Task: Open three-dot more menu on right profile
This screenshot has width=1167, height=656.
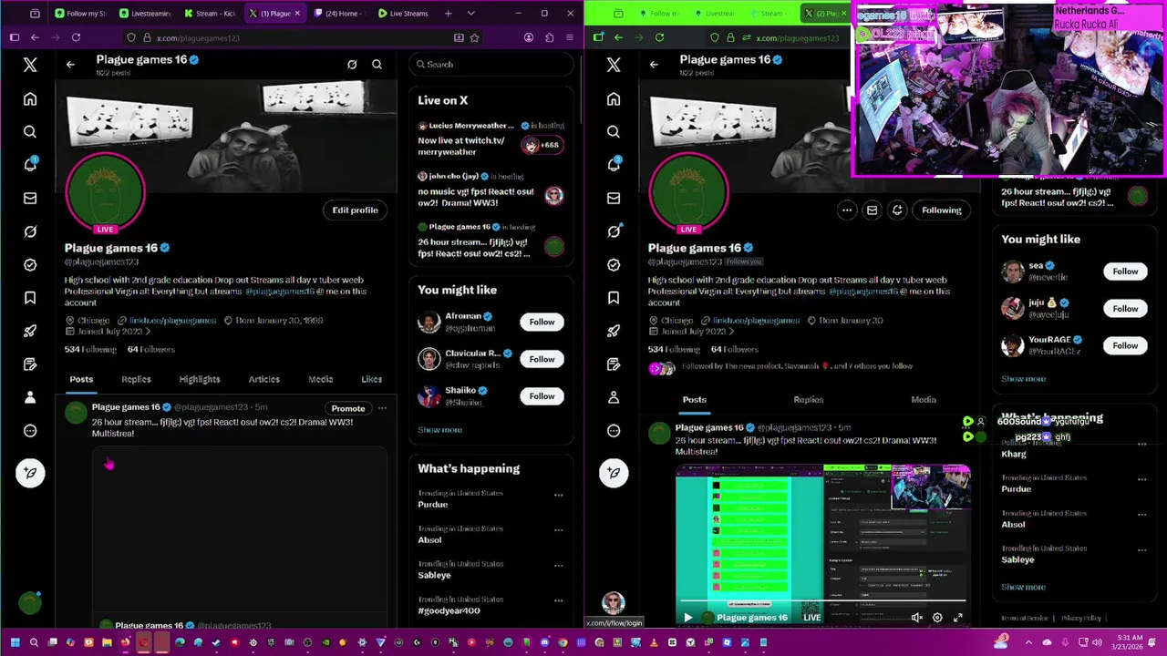Action: (x=847, y=210)
